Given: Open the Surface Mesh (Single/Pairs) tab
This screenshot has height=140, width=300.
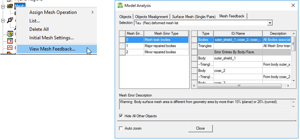Looking at the screenshot, I should pyautogui.click(x=193, y=17).
